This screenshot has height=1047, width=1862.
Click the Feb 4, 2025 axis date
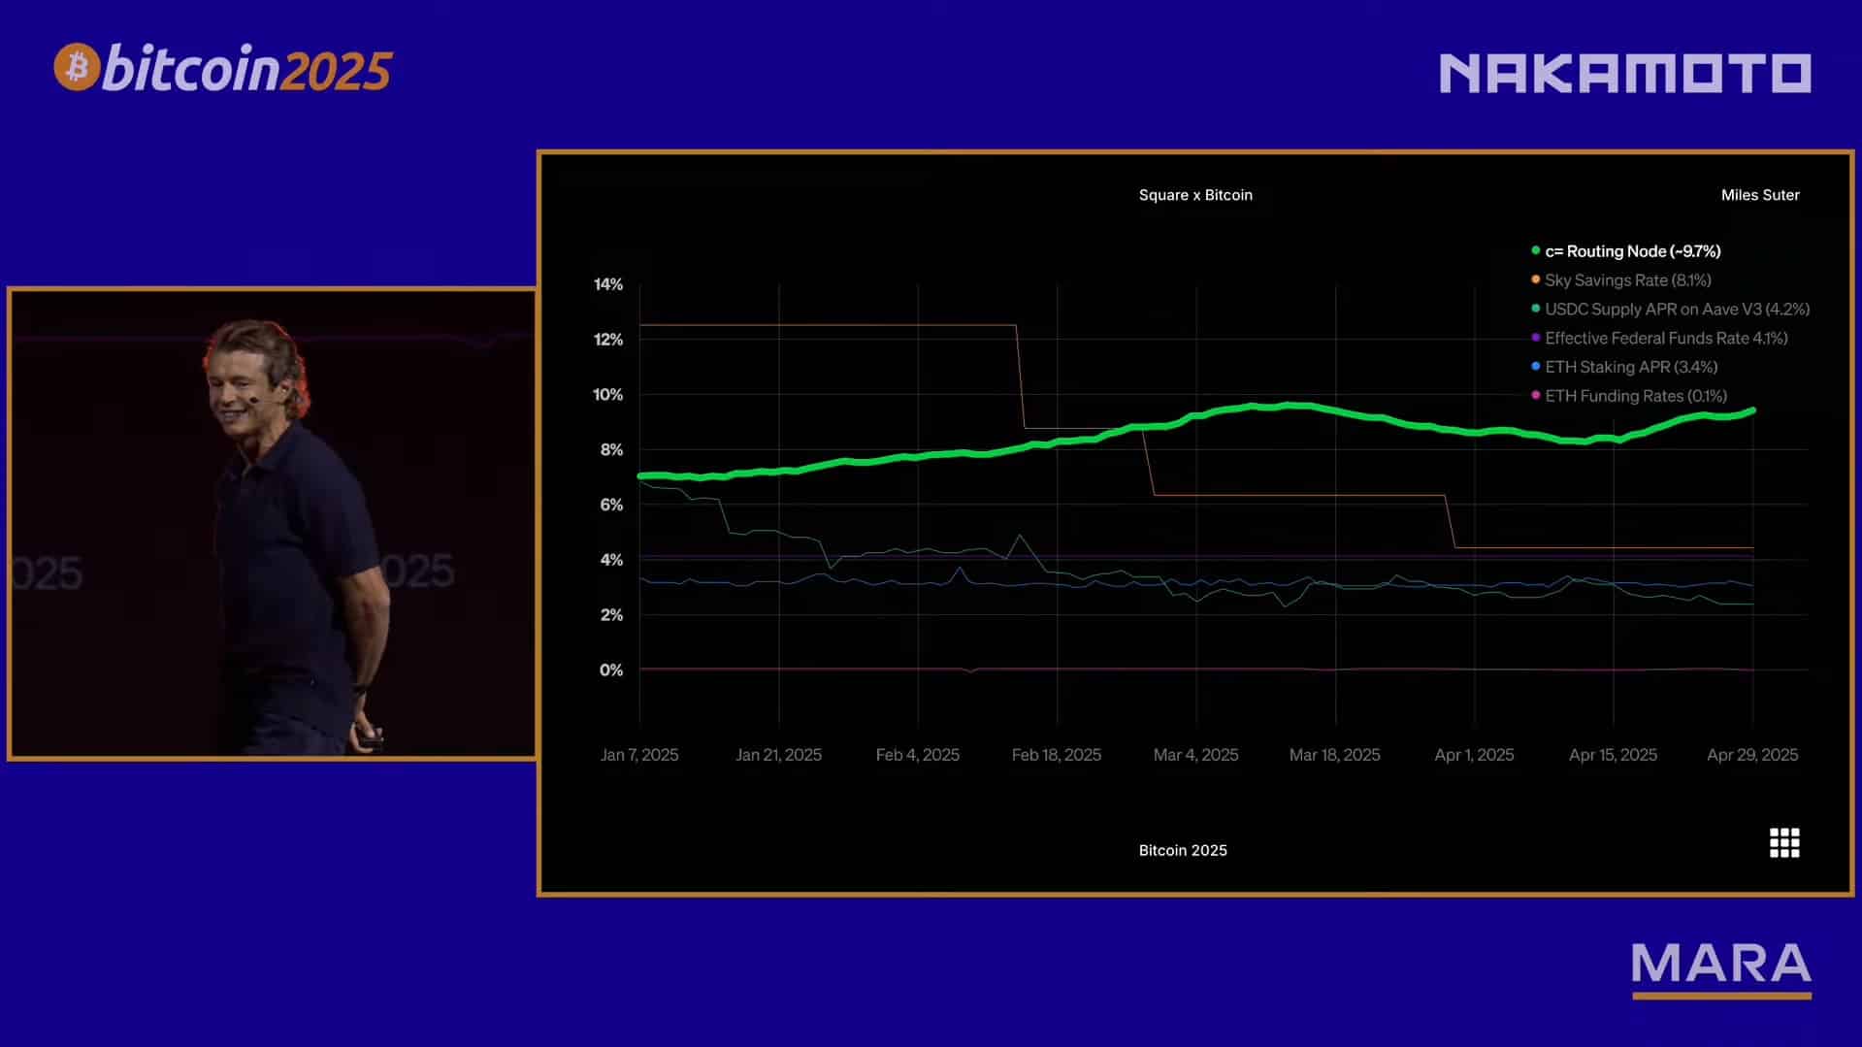[x=918, y=755]
